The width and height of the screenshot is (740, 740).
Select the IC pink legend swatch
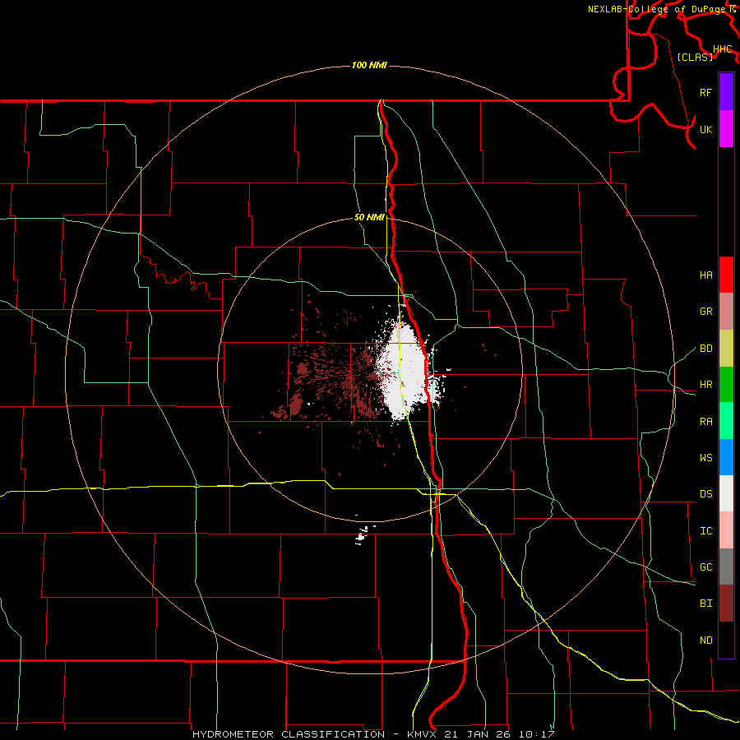726,530
